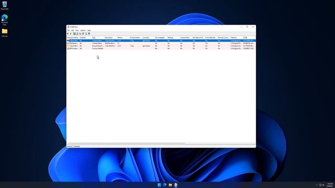Sort by the Extension Name column header

[73, 38]
